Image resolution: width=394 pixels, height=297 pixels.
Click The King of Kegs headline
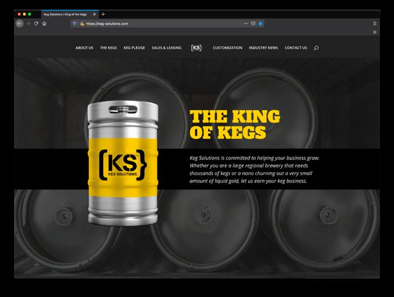(x=235, y=124)
